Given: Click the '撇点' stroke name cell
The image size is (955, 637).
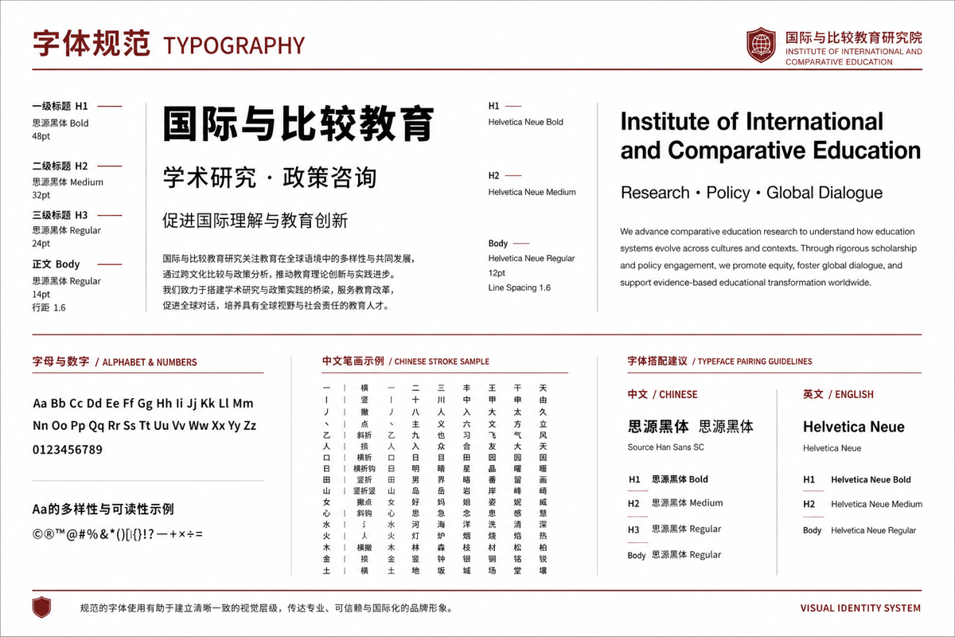Looking at the screenshot, I should point(364,502).
